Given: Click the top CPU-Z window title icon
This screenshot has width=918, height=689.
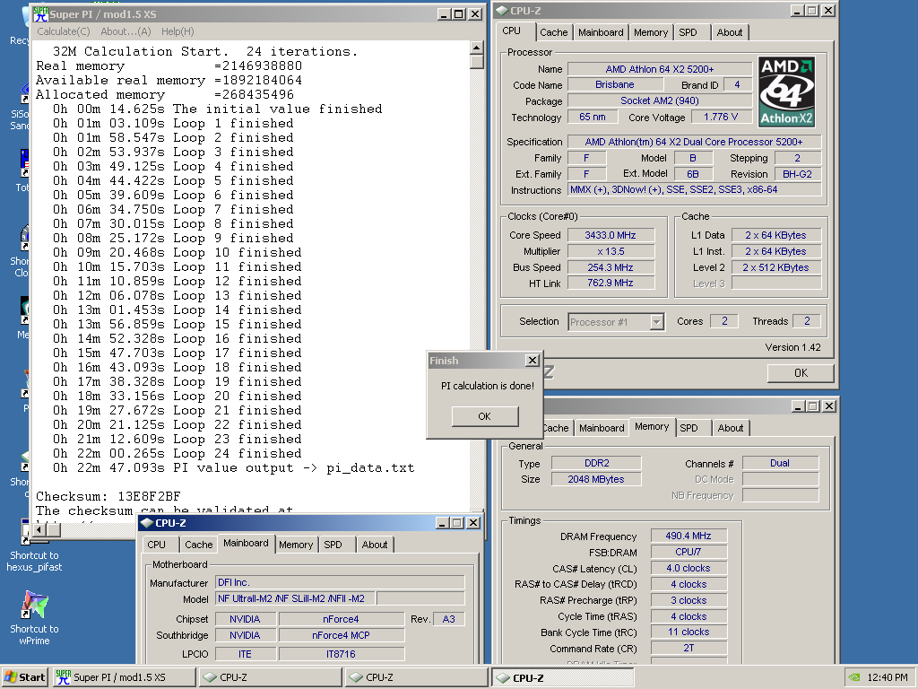Looking at the screenshot, I should pos(502,11).
